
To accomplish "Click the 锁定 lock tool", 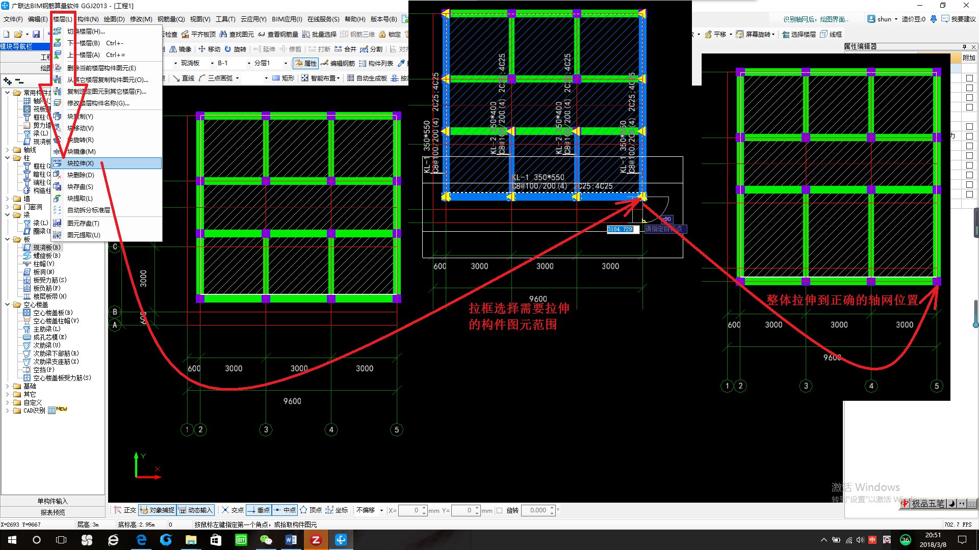I will click(390, 34).
